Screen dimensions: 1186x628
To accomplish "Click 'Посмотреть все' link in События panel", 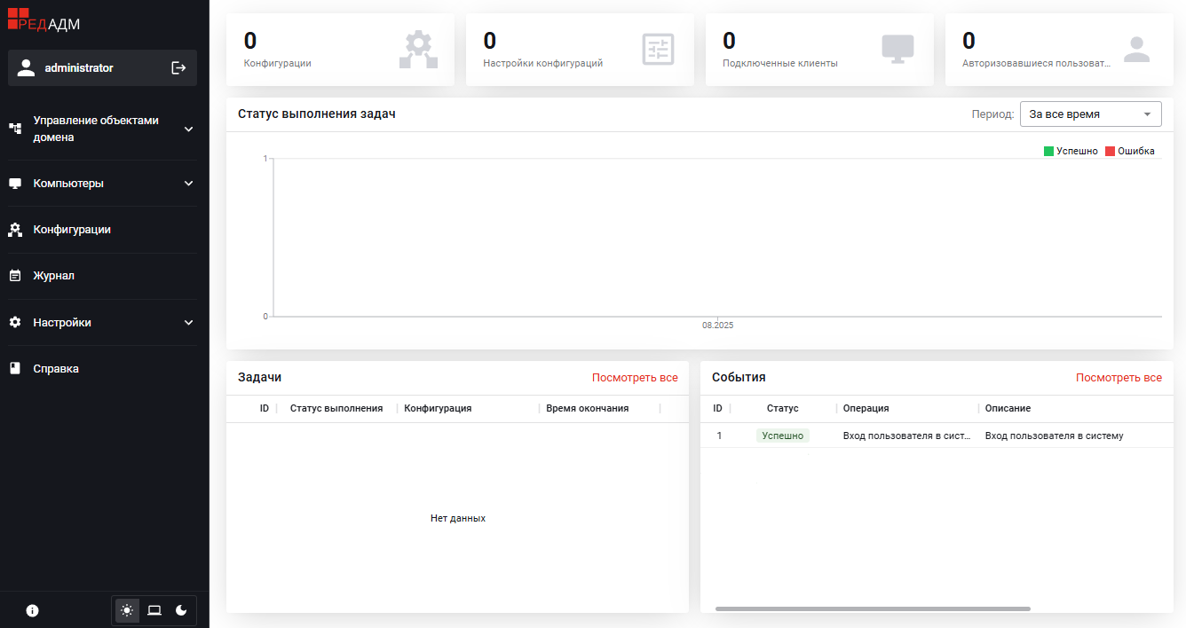I will tap(1119, 378).
